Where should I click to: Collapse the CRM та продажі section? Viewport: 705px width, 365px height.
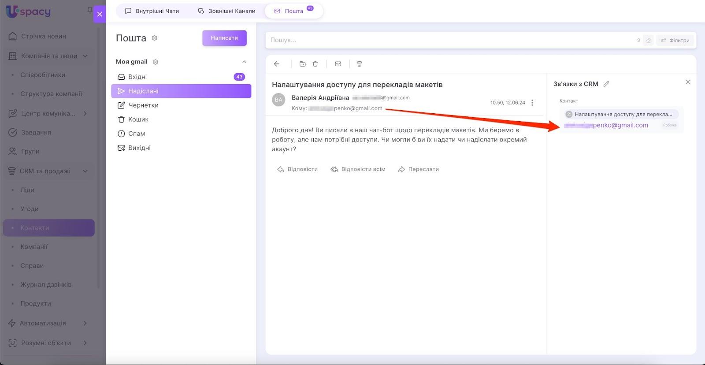coord(85,171)
